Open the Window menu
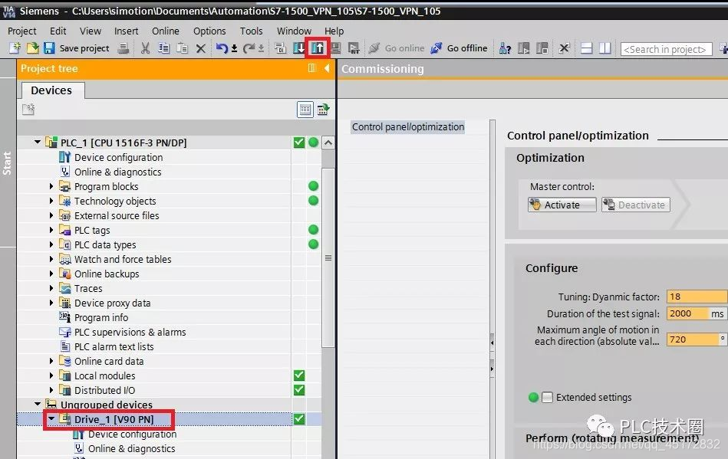Viewport: 728px width, 459px height. tap(294, 31)
